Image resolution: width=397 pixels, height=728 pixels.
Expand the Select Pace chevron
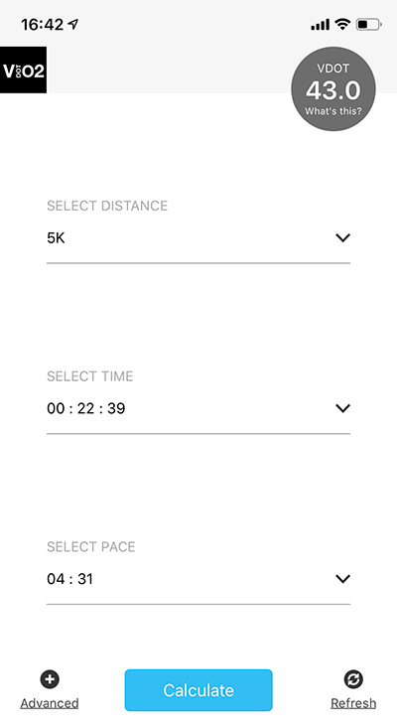[x=342, y=579]
